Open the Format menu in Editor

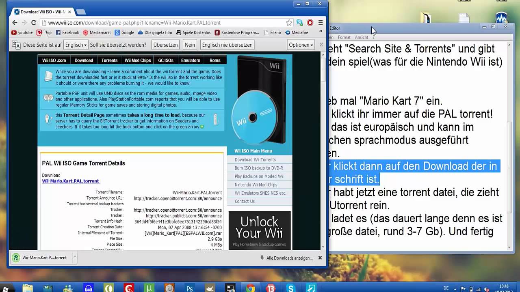[x=344, y=37]
